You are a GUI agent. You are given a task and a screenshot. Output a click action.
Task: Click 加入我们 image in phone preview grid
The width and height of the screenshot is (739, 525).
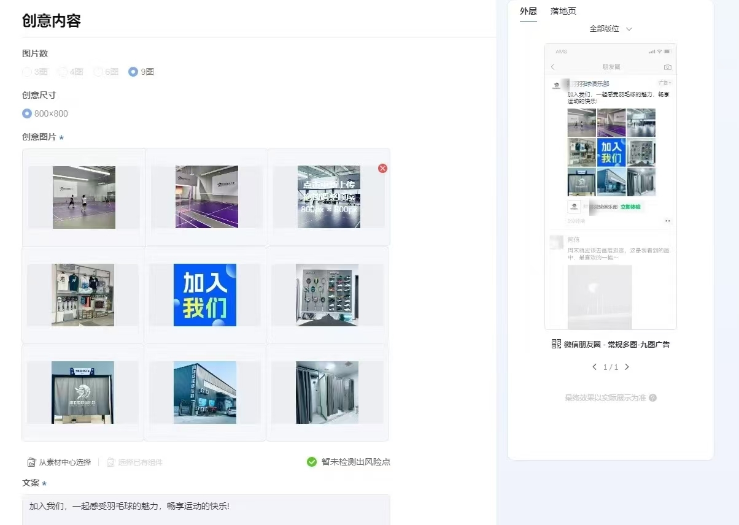pos(611,153)
